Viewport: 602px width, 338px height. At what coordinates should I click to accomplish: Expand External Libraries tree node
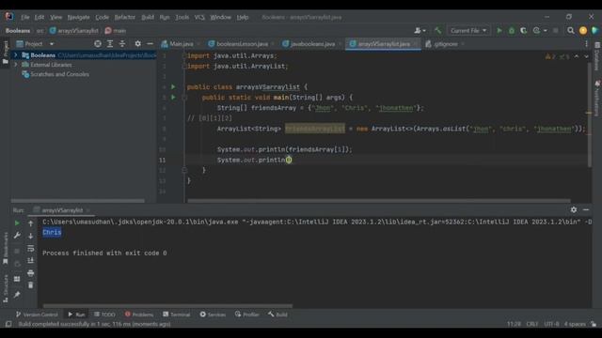[x=16, y=65]
